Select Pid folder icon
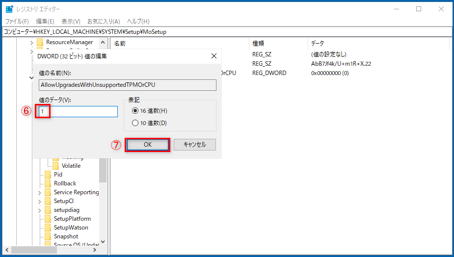454x257 pixels. coord(48,175)
